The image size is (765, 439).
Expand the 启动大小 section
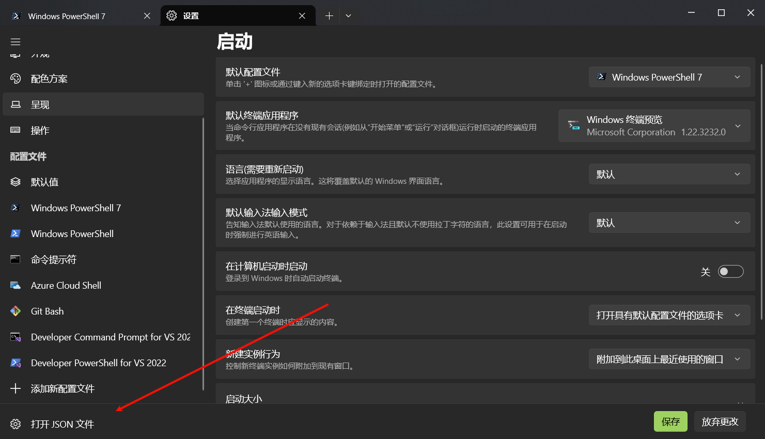point(486,399)
